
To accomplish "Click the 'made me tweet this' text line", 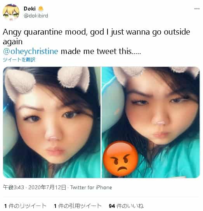I will [101, 51].
